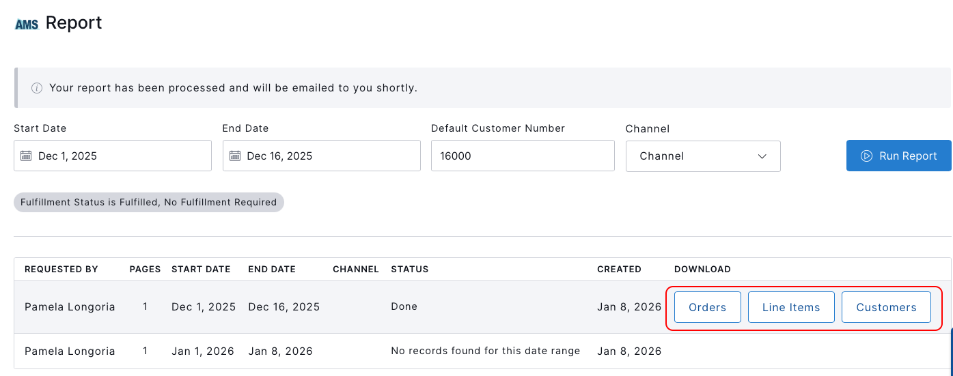
Task: Open the Channel combo box
Action: (702, 156)
